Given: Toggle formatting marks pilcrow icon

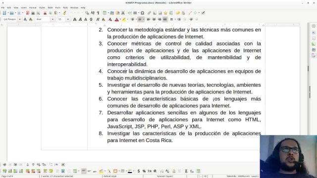Looking at the screenshot, I should pos(98,13).
